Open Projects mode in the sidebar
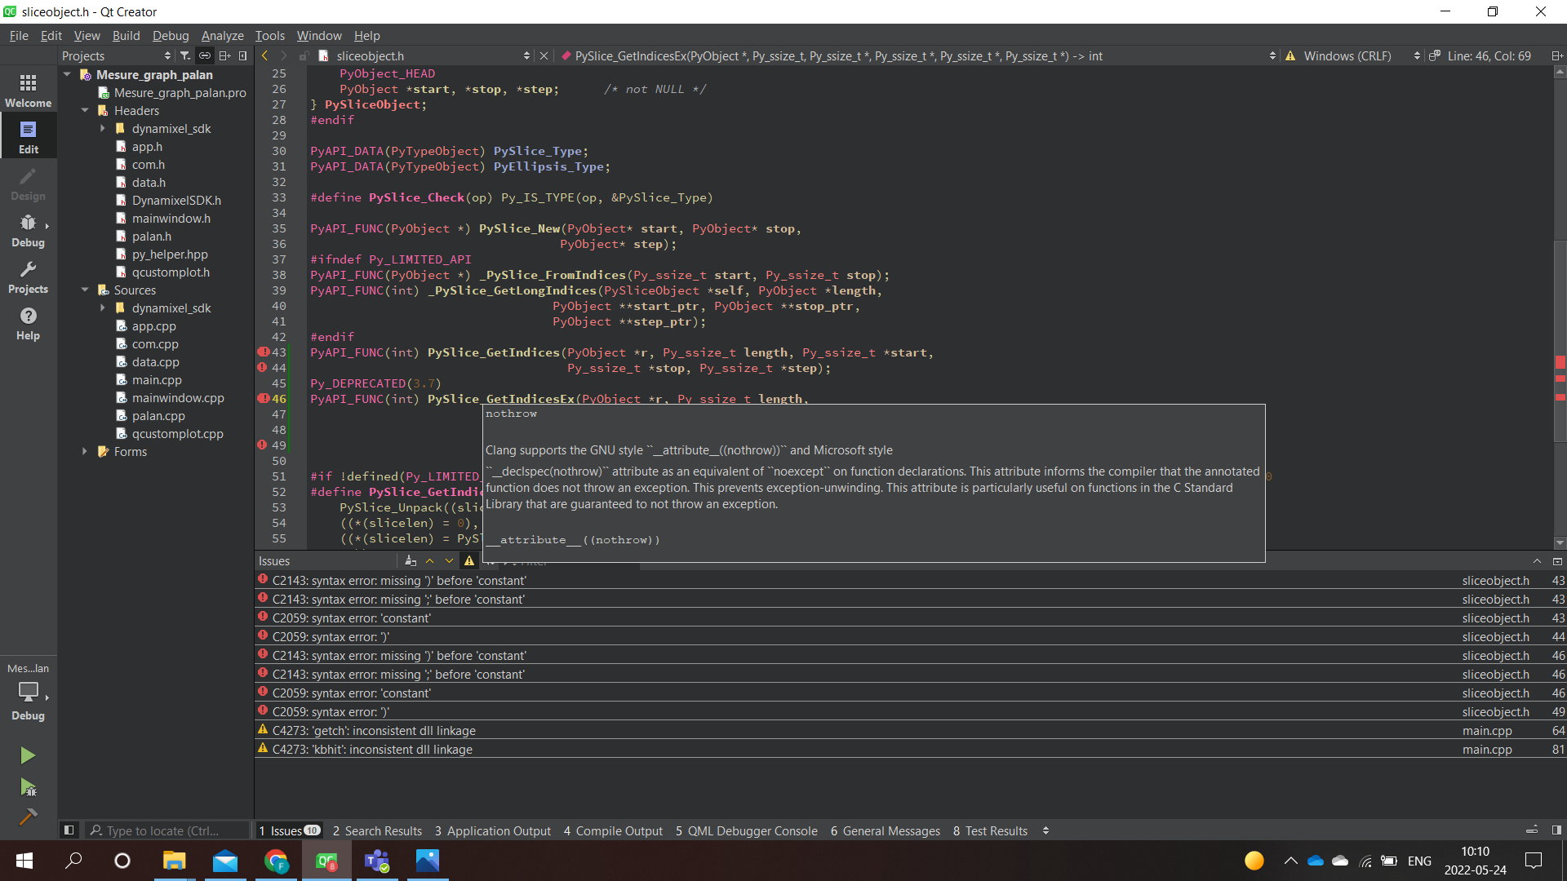 tap(28, 277)
